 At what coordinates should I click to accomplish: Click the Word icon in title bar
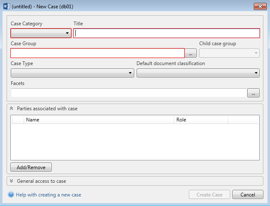pyautogui.click(x=6, y=6)
